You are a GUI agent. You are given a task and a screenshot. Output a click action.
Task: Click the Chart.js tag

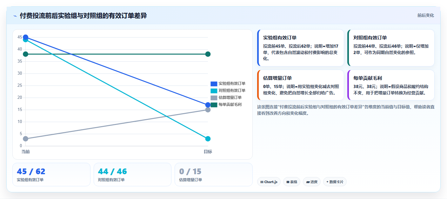point(269,182)
